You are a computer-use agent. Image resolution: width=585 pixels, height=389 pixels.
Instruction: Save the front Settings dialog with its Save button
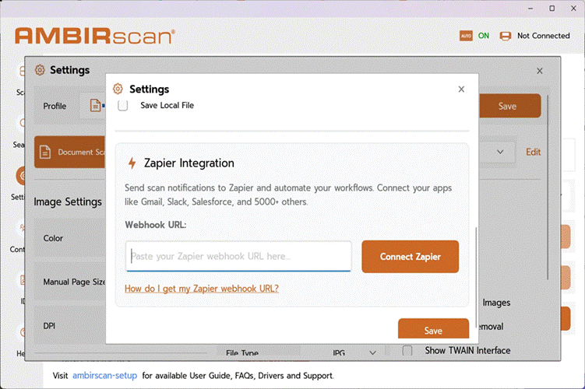click(x=433, y=329)
